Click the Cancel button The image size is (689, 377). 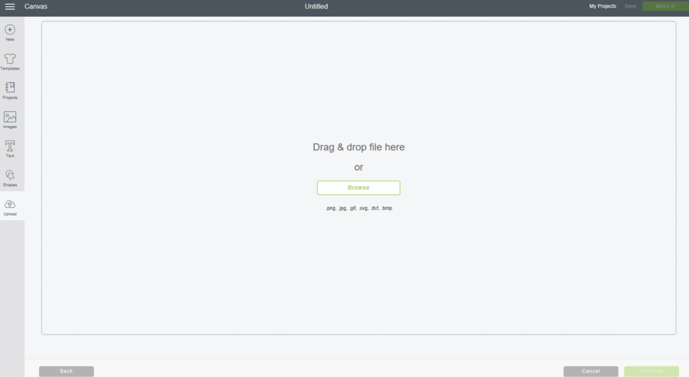pos(591,372)
